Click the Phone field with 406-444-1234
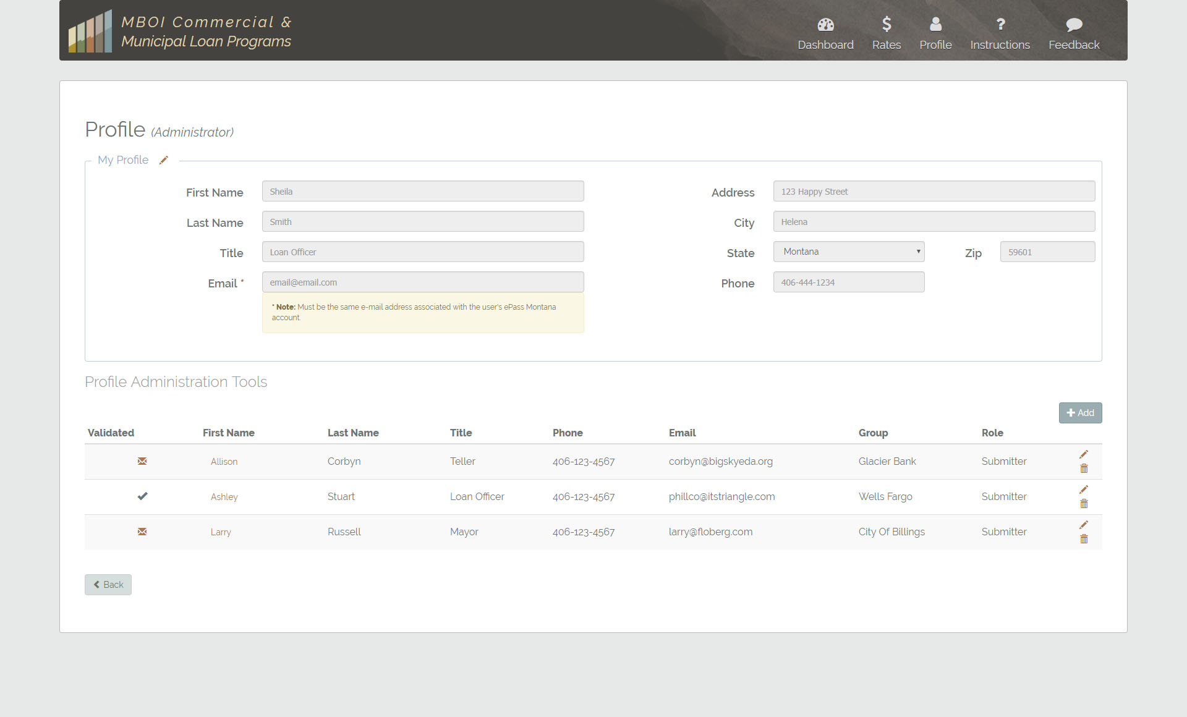 [x=849, y=282]
